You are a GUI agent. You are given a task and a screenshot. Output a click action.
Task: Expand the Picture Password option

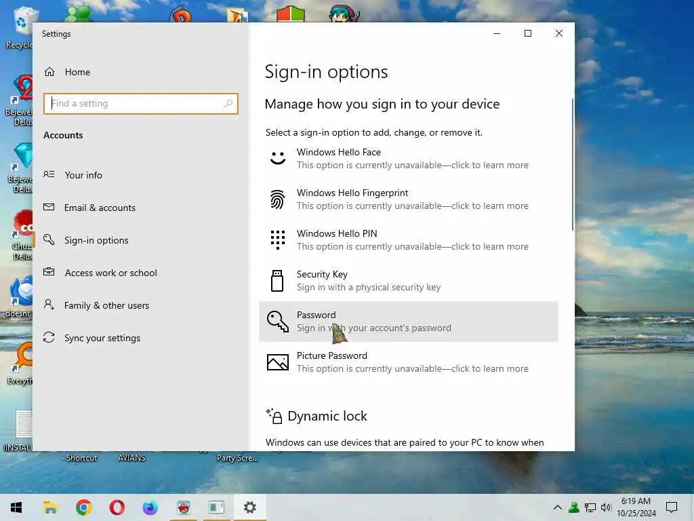point(409,362)
